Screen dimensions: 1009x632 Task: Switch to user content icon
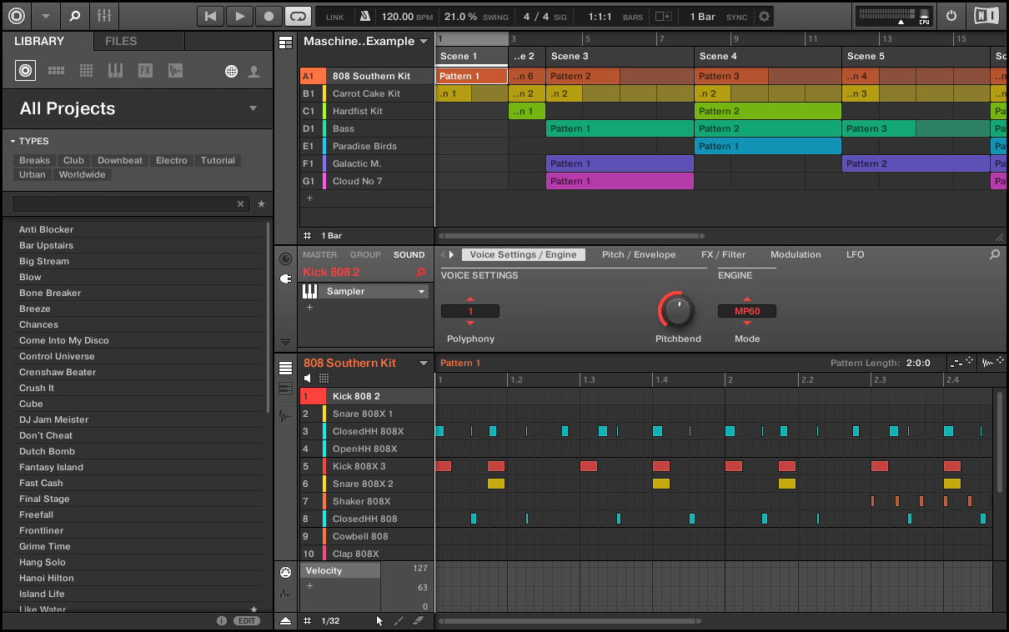254,72
